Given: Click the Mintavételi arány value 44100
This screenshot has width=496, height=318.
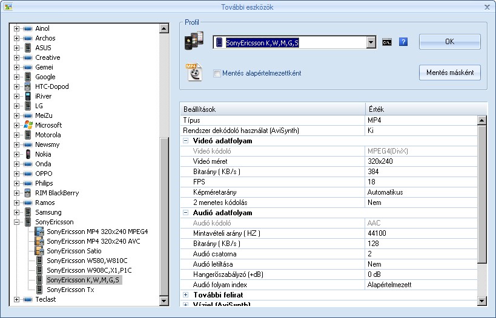Looking at the screenshot, I should point(377,233).
